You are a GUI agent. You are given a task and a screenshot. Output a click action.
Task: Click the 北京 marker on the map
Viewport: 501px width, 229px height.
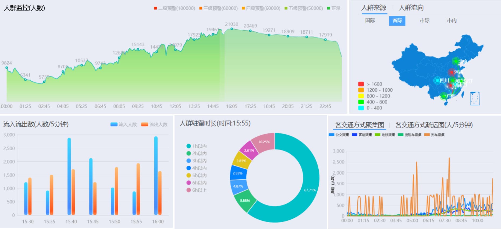[456, 61]
